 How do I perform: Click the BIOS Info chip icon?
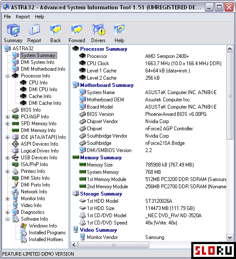click(15, 110)
